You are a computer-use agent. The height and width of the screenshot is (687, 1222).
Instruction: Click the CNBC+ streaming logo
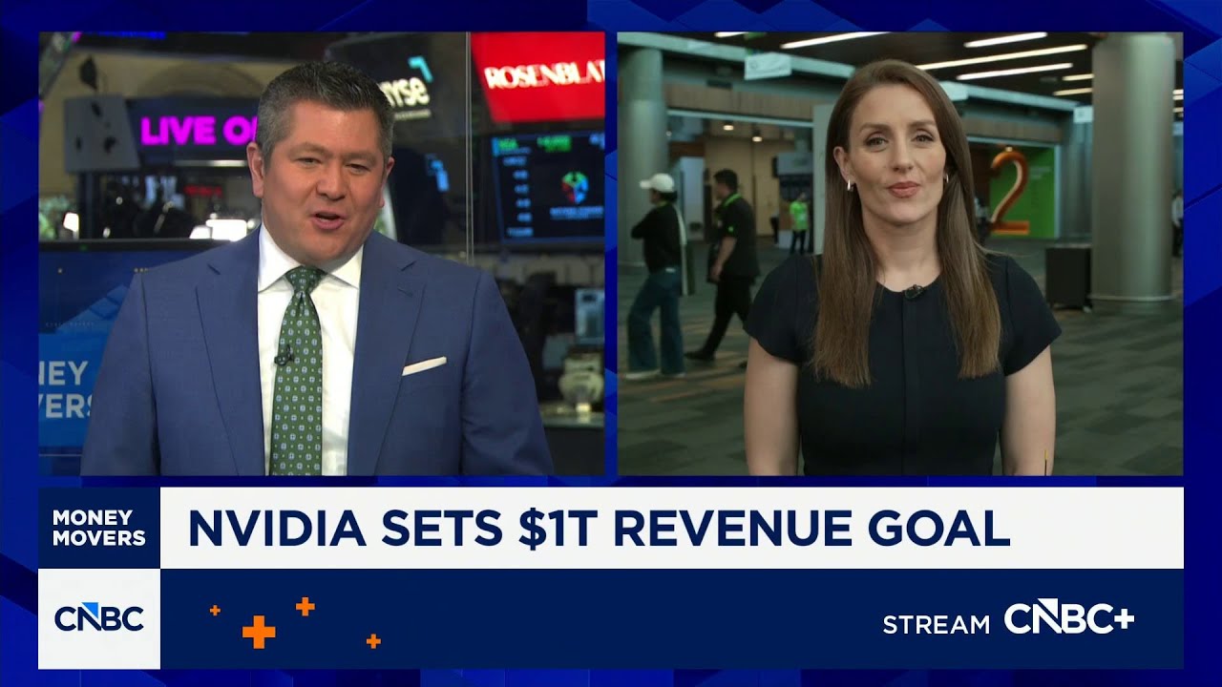tap(1068, 618)
